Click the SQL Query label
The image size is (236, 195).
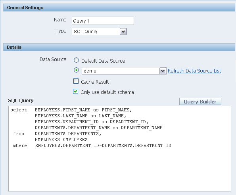pyautogui.click(x=21, y=101)
